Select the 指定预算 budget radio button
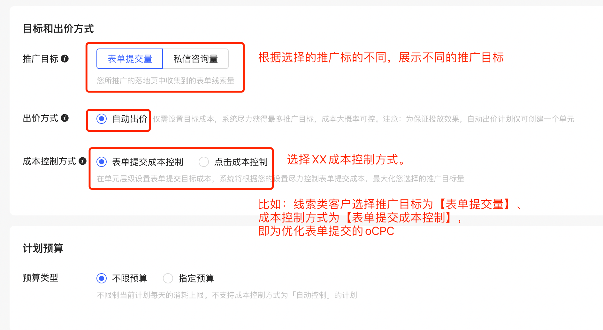 pyautogui.click(x=168, y=278)
